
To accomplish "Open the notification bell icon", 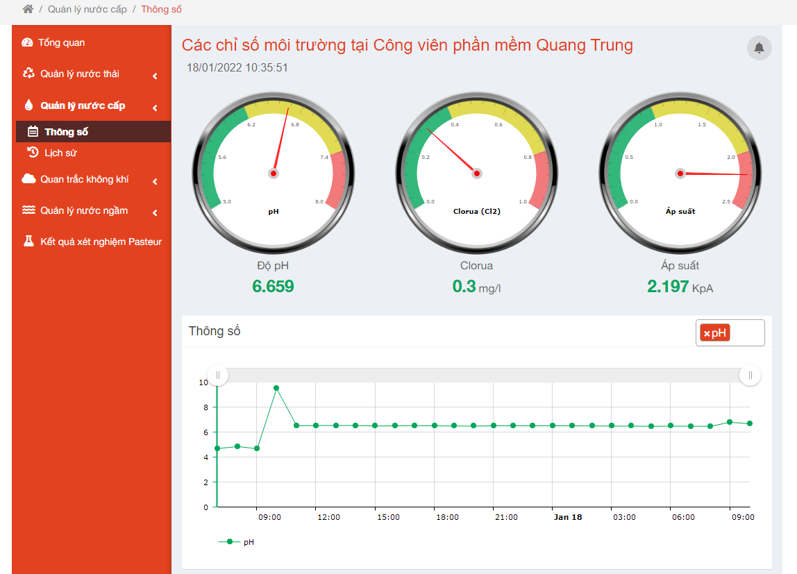I will 759,49.
